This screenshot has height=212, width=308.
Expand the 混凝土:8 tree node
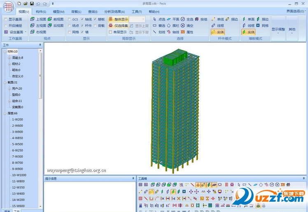point(9,58)
